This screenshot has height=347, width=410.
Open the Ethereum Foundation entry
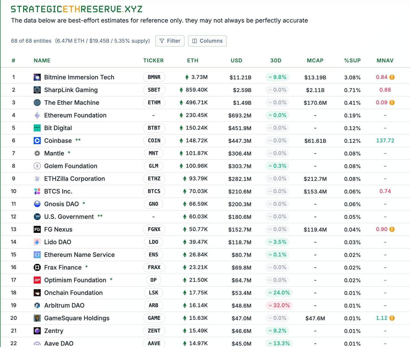point(75,115)
